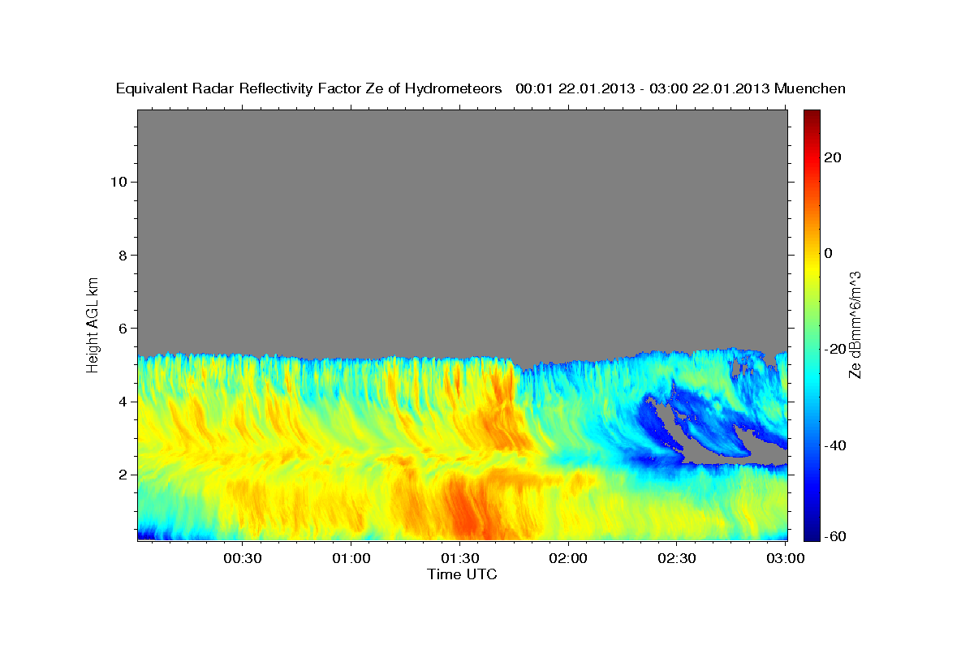Click the colorbar value -20
Image resolution: width=974 pixels, height=649 pixels.
(835, 349)
